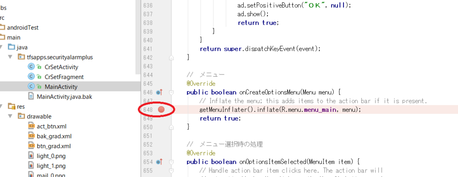The width and height of the screenshot is (458, 177).
Task: Click the drawable folder icon
Action: (21, 116)
